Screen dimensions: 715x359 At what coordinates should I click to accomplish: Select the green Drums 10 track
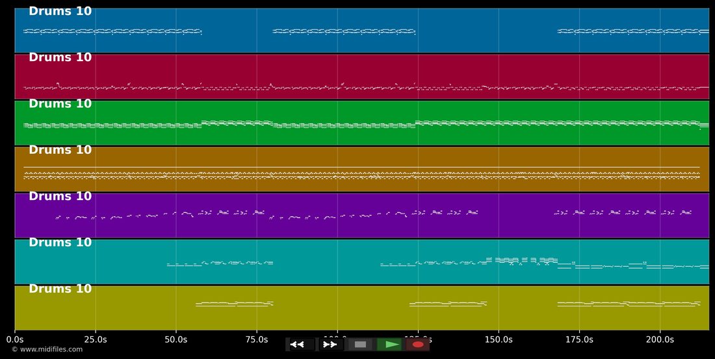[362, 123]
